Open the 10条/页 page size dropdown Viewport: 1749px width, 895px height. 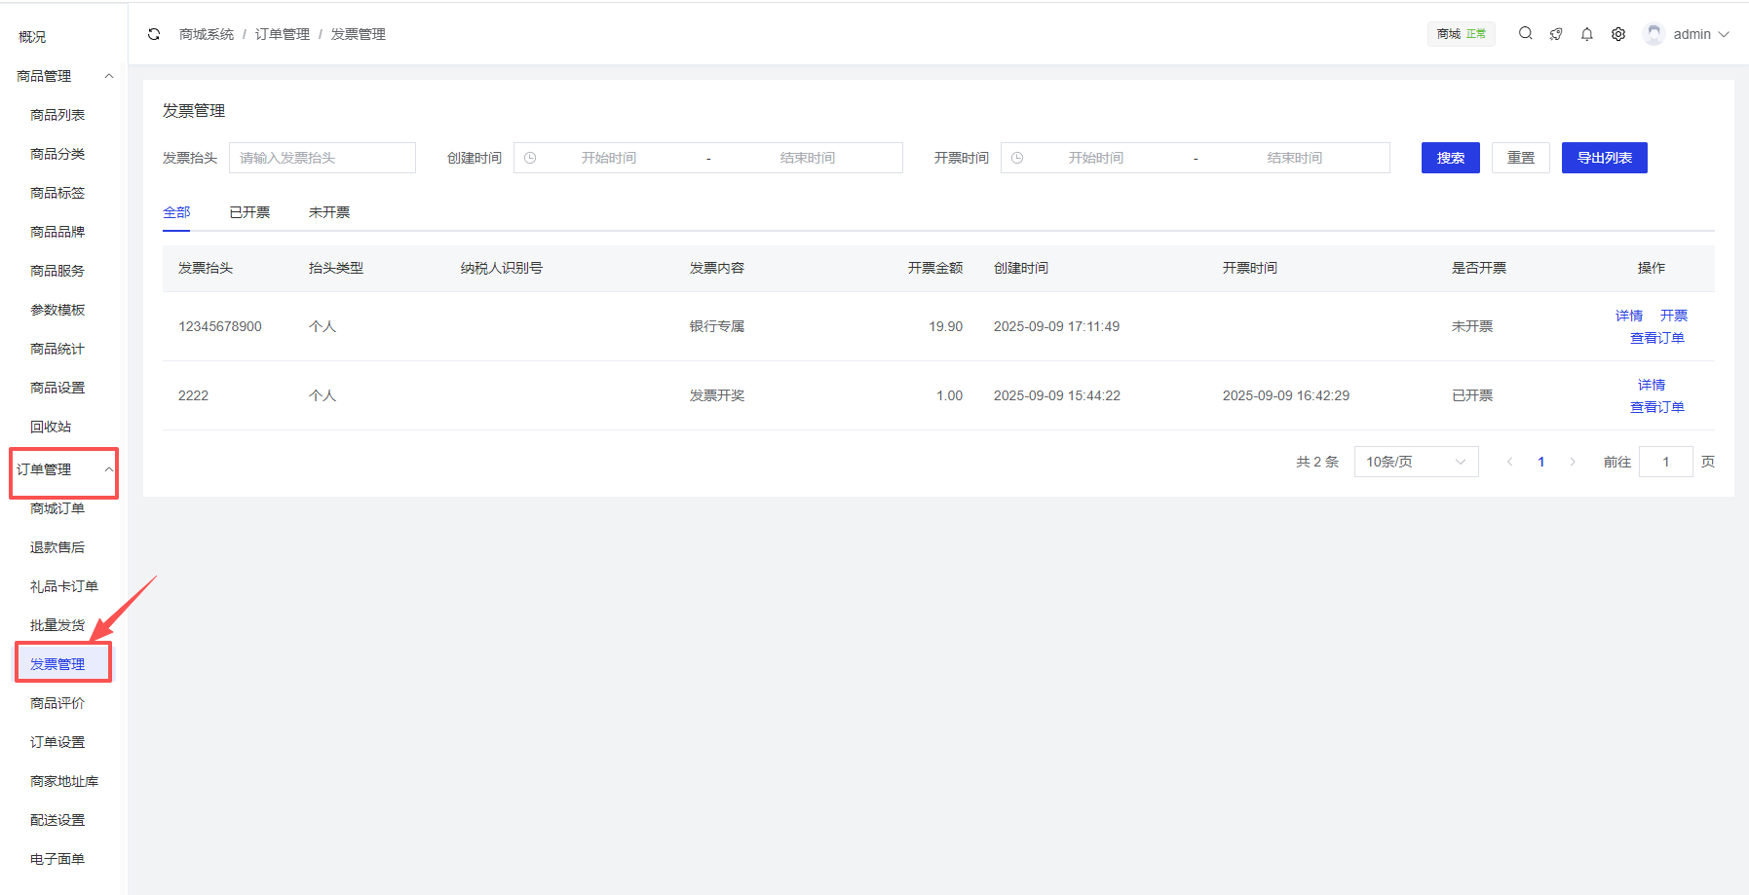pyautogui.click(x=1416, y=462)
